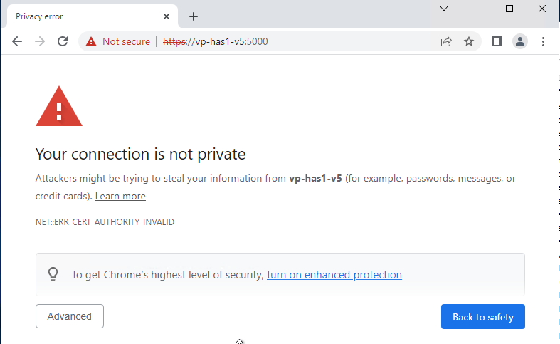Click the NET::ERR_CERT_AUTHORITY_INVALID error code
Image resolution: width=560 pixels, height=344 pixels.
coord(105,222)
